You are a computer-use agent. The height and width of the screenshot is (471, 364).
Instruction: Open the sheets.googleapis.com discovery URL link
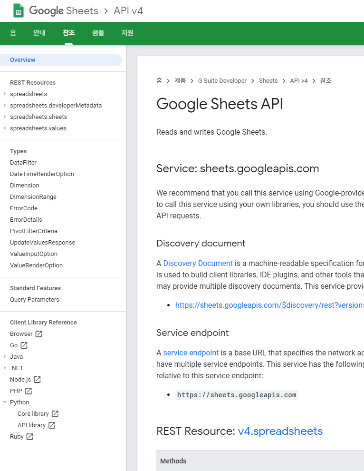pyautogui.click(x=269, y=305)
